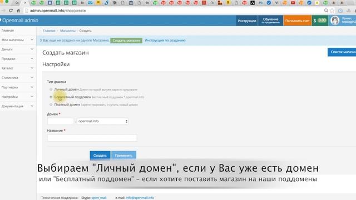Bookmark the page with the star icon
Viewport: 356px width, 200px height.
tap(332, 11)
